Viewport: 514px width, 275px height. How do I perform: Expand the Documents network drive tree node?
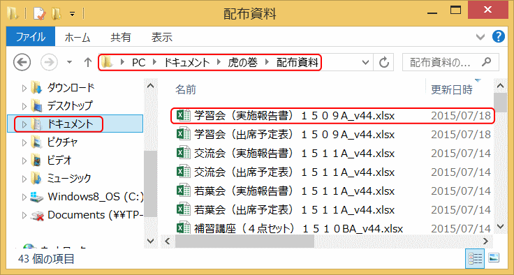24,216
